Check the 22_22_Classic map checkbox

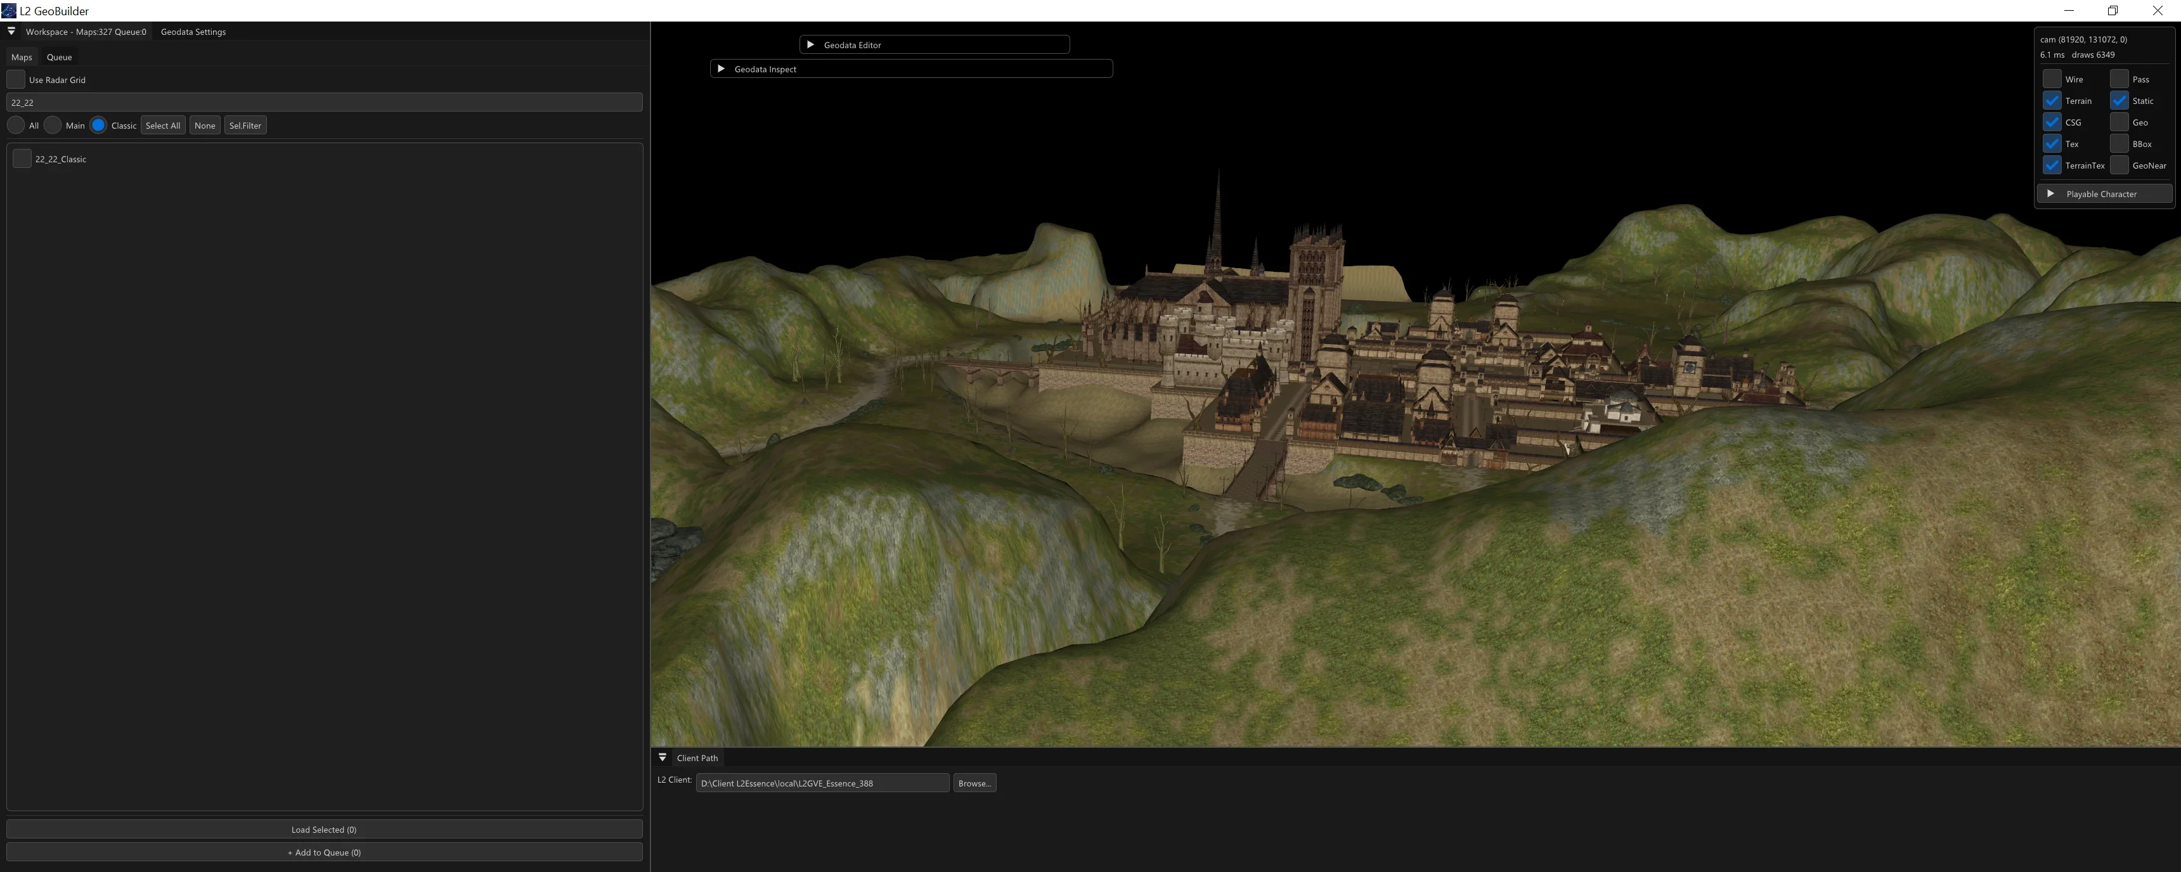point(22,159)
